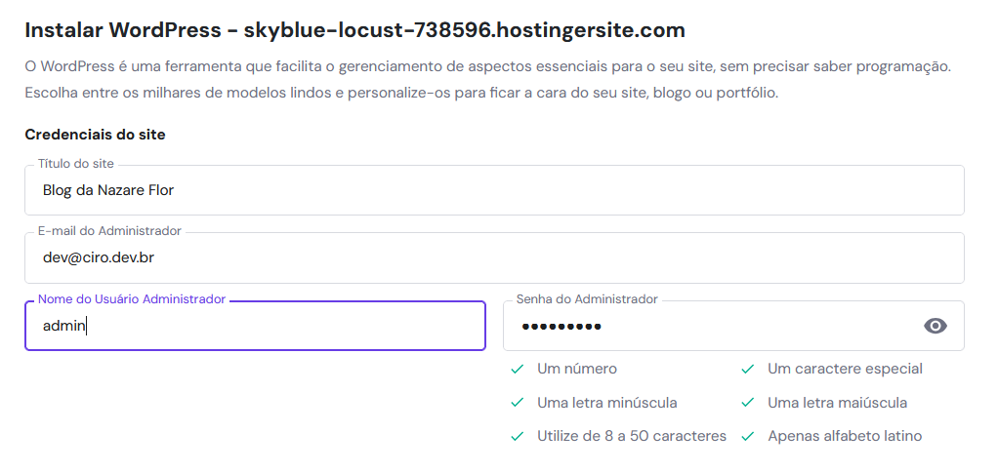Click the 'Um caractere especial' requirement text

click(845, 369)
